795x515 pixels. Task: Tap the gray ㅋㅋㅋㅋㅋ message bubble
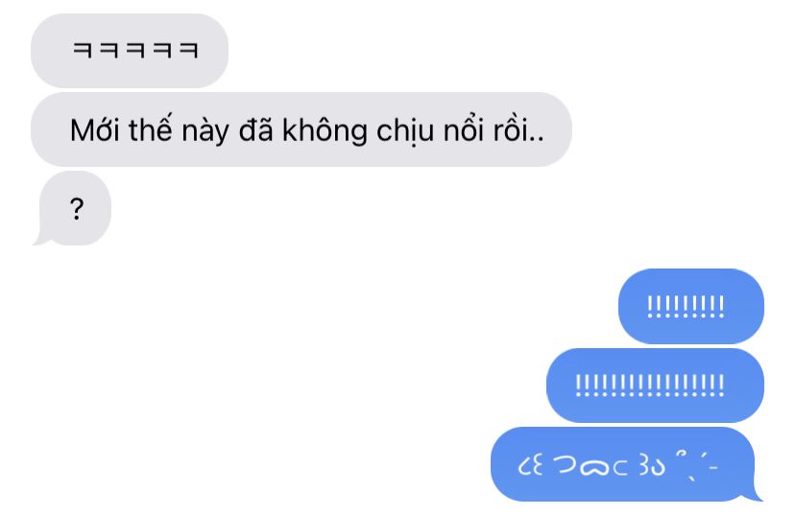tap(130, 51)
